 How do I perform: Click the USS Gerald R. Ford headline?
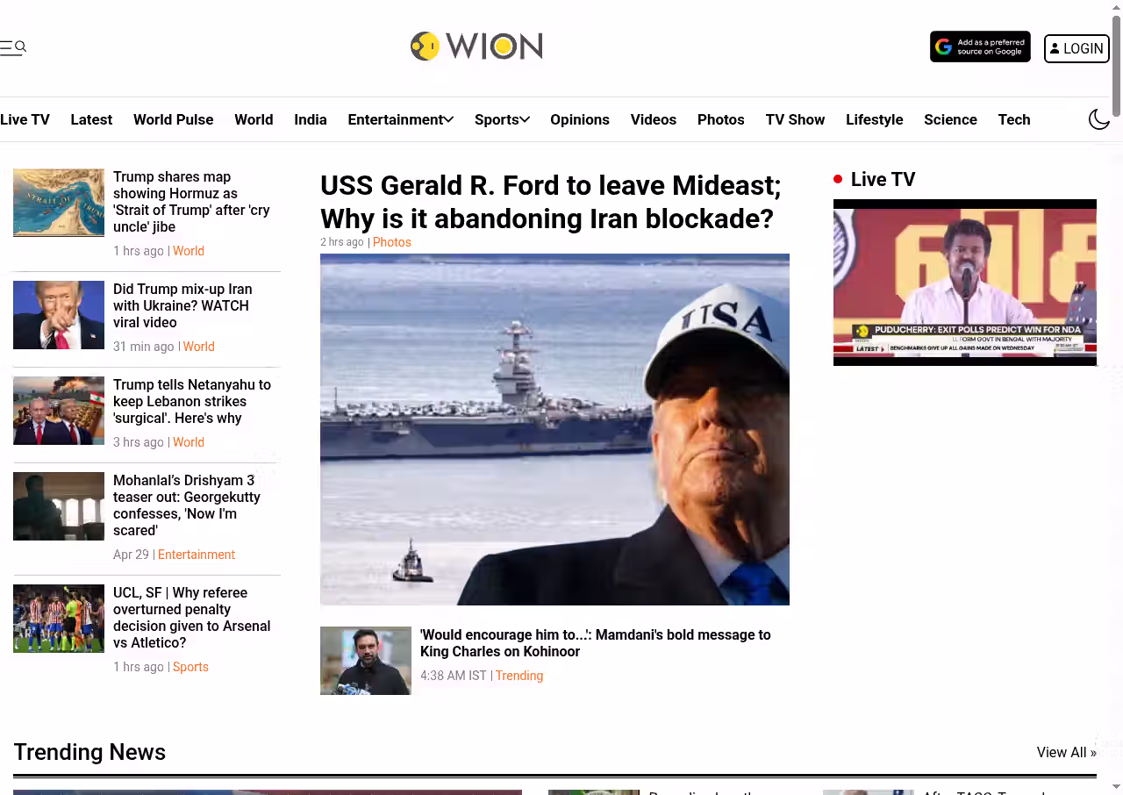click(x=550, y=202)
